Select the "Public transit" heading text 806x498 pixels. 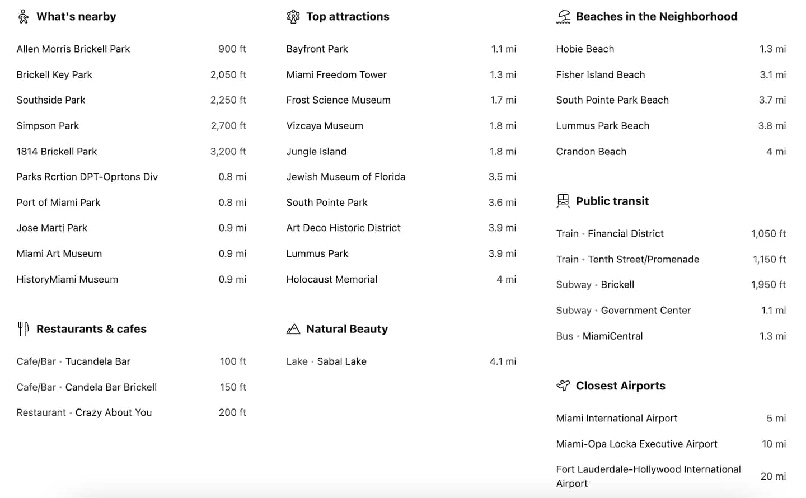(x=612, y=201)
